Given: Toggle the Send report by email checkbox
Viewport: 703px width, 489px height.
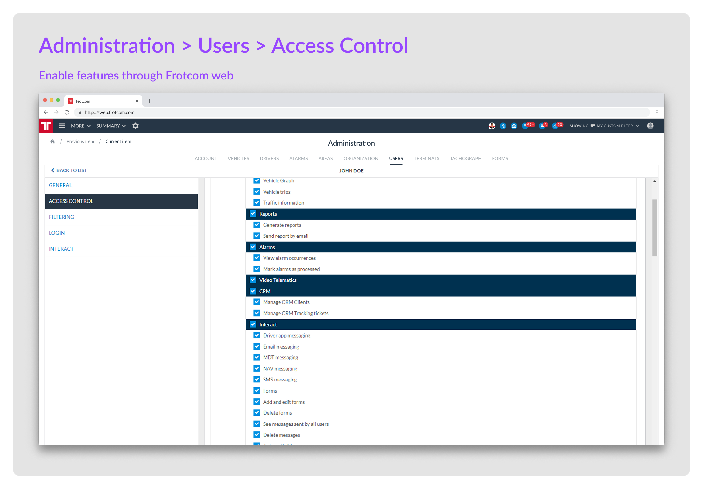Looking at the screenshot, I should [257, 236].
